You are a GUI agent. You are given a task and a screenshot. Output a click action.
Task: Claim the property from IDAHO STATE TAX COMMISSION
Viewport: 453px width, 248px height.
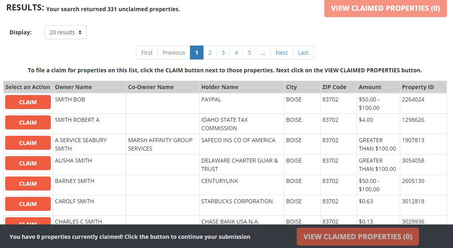click(x=28, y=122)
